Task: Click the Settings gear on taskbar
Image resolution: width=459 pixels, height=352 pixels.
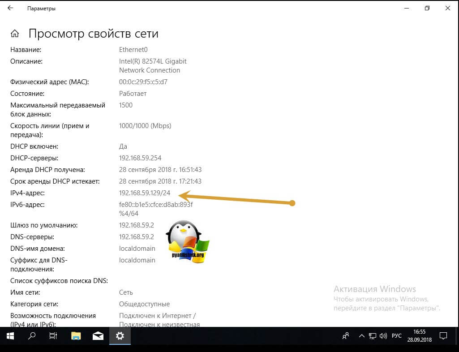Action: click(x=120, y=336)
